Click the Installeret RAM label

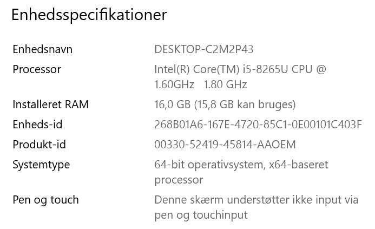50,104
